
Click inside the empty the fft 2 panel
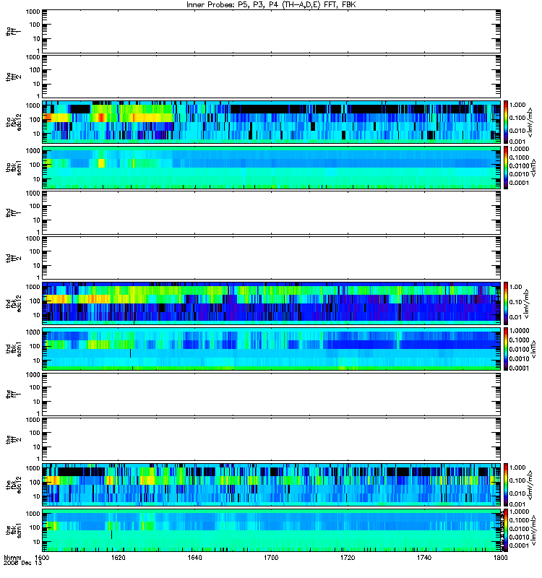click(271, 439)
